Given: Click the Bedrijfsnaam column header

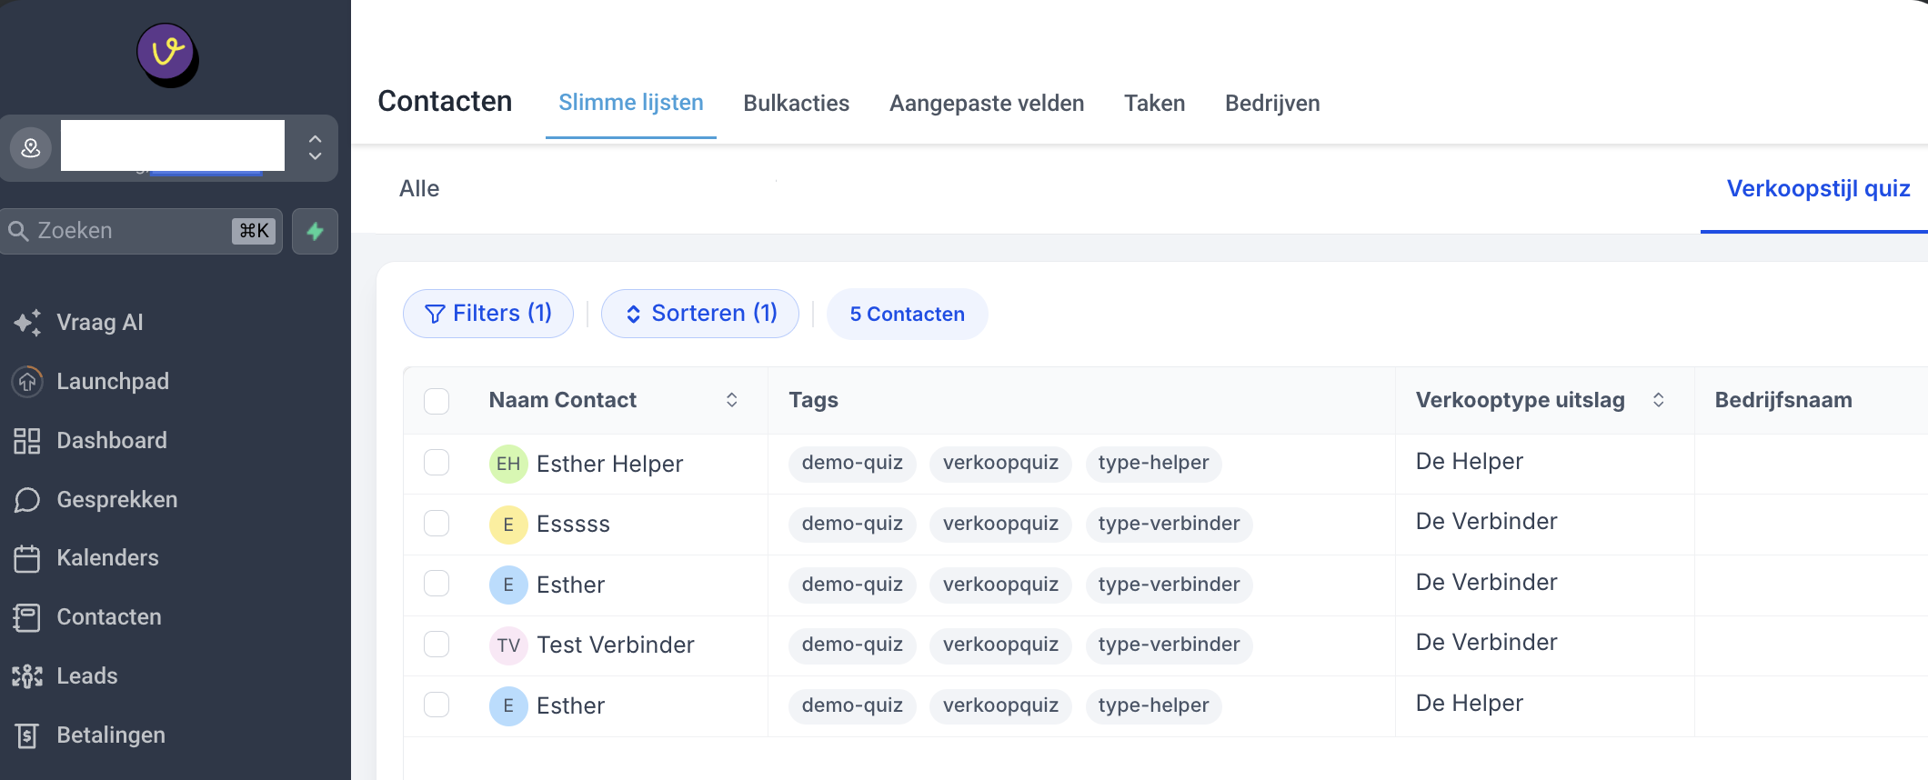Looking at the screenshot, I should click(x=1783, y=400).
